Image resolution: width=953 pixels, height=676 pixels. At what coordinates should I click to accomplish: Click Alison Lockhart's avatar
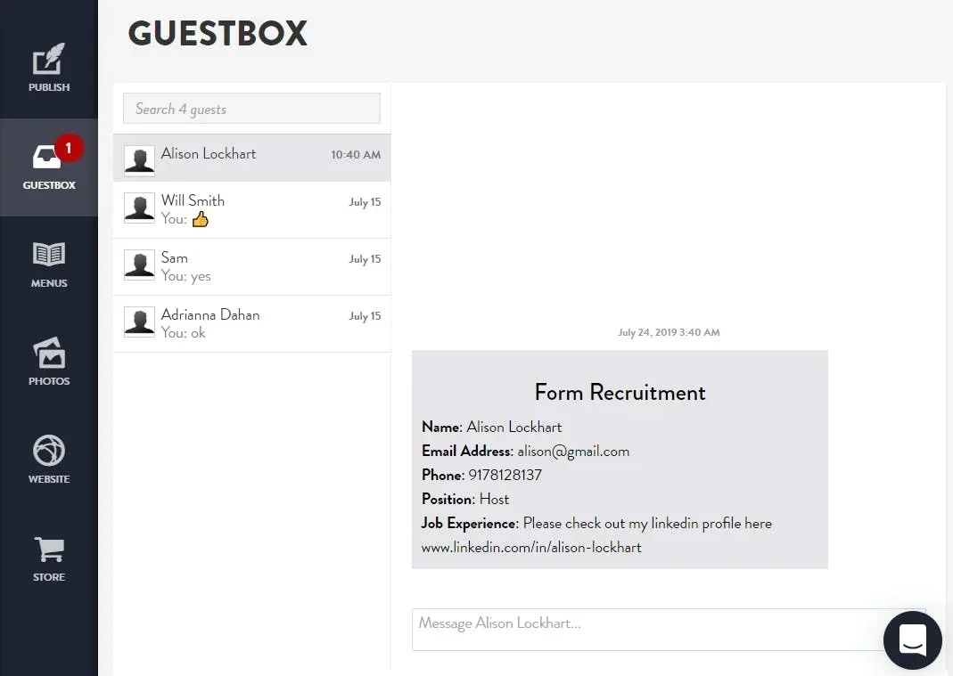[139, 160]
